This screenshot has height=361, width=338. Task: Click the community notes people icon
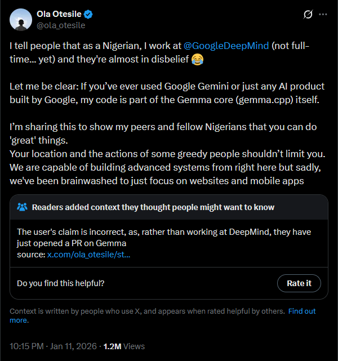pyautogui.click(x=23, y=207)
